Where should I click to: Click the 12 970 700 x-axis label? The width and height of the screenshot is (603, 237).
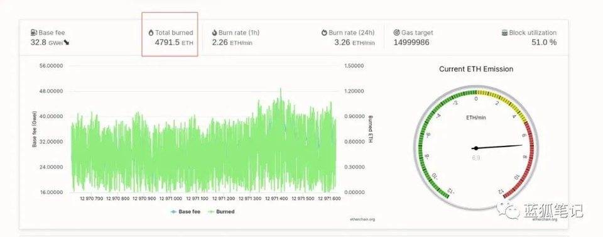coord(92,199)
